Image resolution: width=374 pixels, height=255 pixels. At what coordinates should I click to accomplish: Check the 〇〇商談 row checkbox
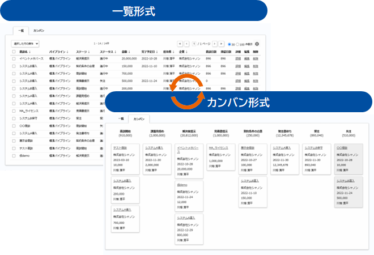[x=14, y=126]
